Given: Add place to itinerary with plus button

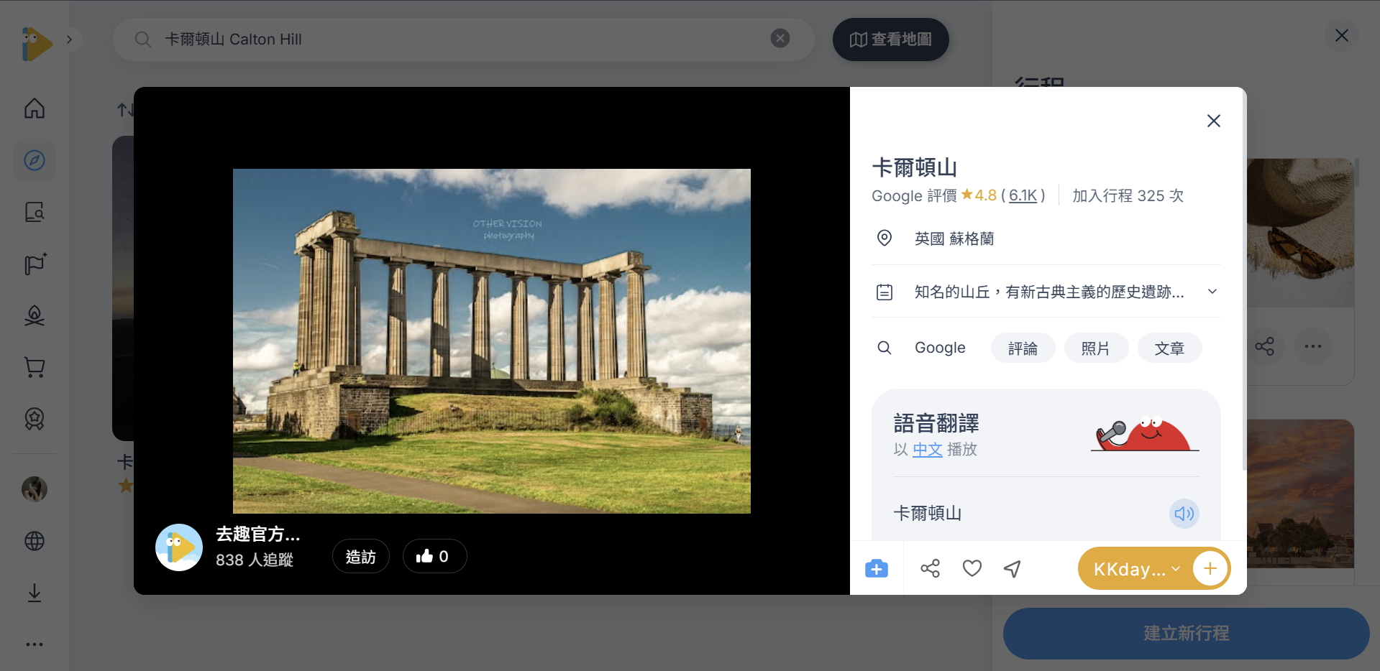Looking at the screenshot, I should [1210, 569].
